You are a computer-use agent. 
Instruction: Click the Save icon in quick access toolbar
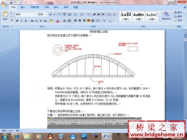tap(11, 2)
